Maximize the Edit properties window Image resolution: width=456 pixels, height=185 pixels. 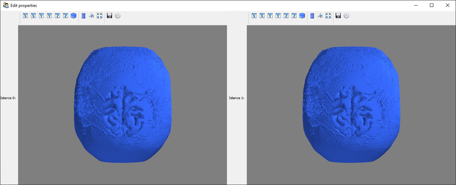tap(432, 5)
